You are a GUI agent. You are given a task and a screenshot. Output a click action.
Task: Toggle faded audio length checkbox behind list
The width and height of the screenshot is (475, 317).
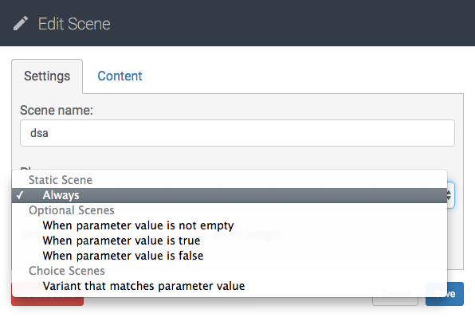[x=300, y=233]
